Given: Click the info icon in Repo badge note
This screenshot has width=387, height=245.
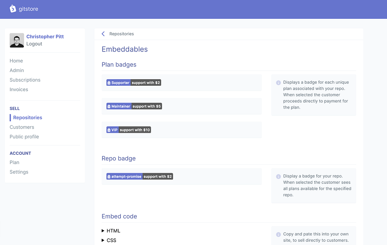Looking at the screenshot, I should tap(278, 176).
